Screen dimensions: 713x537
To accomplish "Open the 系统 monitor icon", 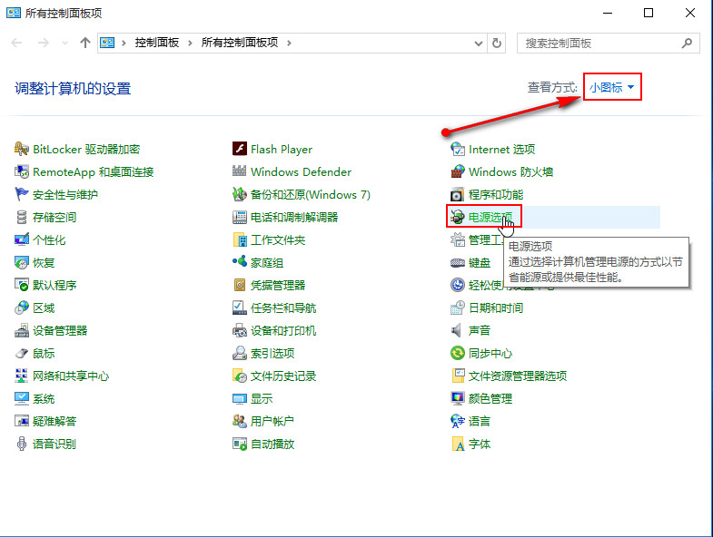I will tap(22, 399).
